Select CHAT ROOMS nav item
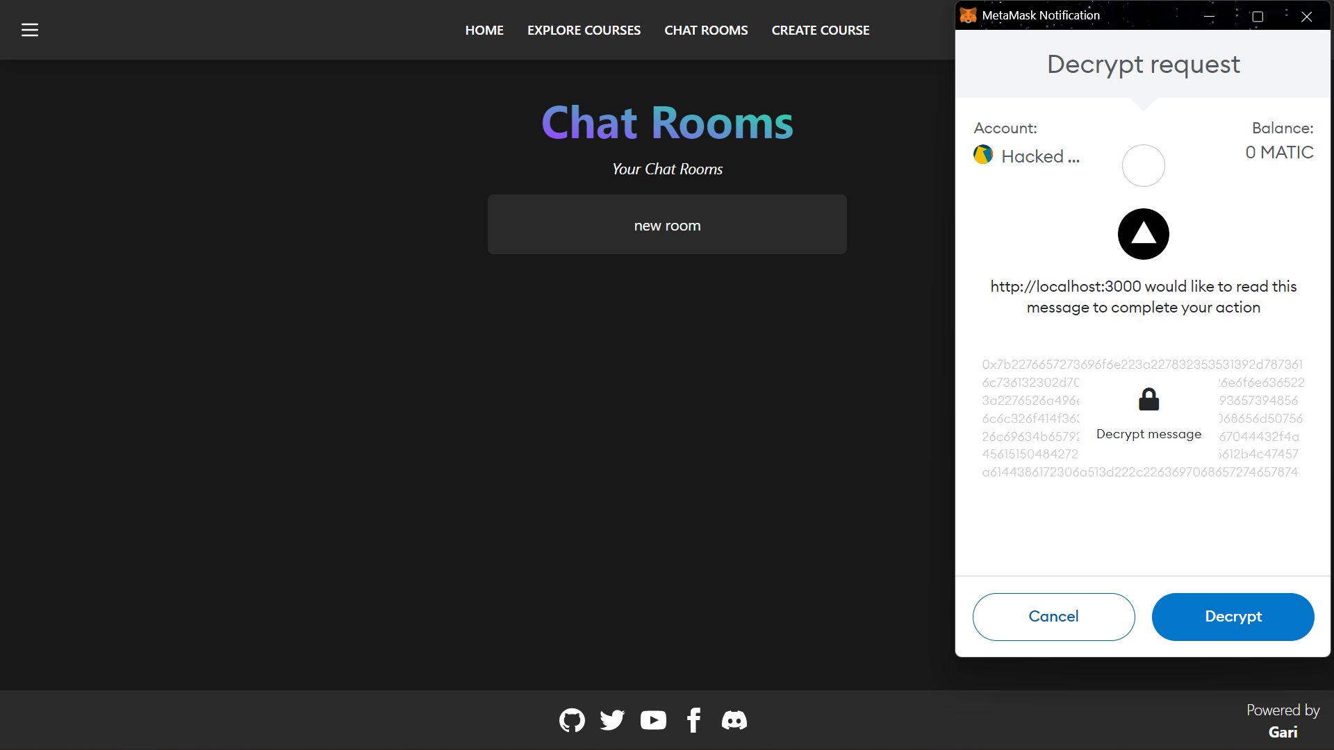1334x750 pixels. (706, 30)
